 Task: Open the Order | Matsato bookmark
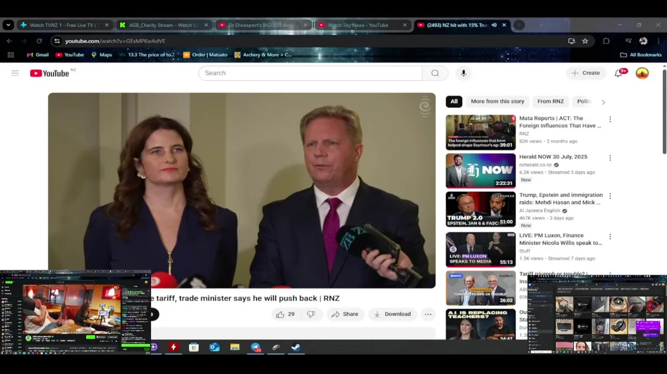point(205,55)
